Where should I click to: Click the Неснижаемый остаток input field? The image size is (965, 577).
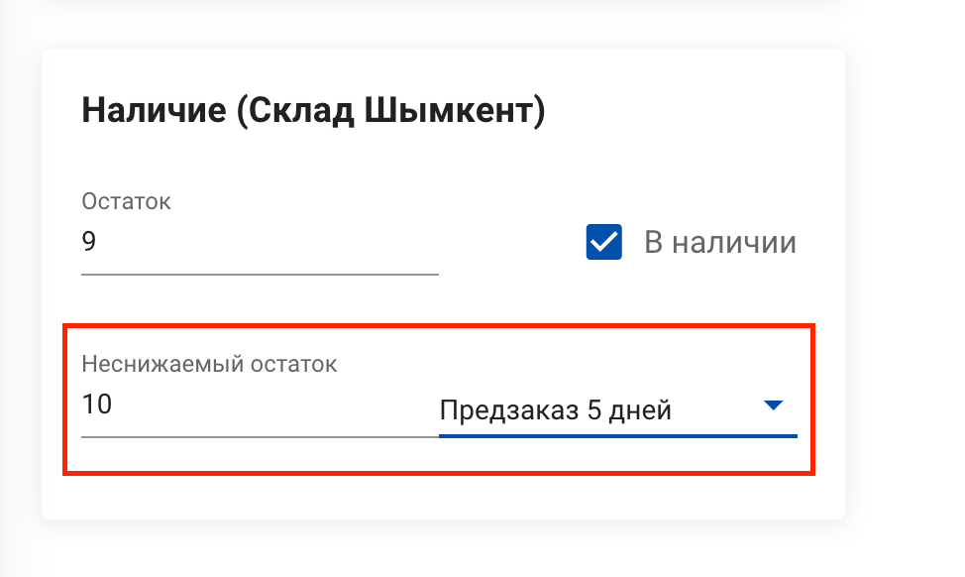pyautogui.click(x=260, y=406)
